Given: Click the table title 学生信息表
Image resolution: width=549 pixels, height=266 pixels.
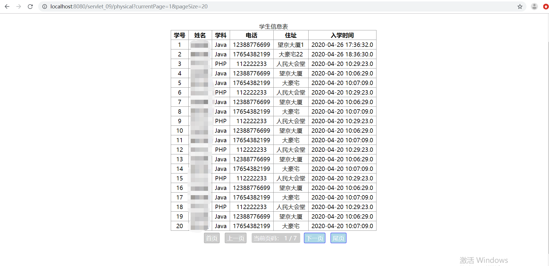Looking at the screenshot, I should [274, 27].
